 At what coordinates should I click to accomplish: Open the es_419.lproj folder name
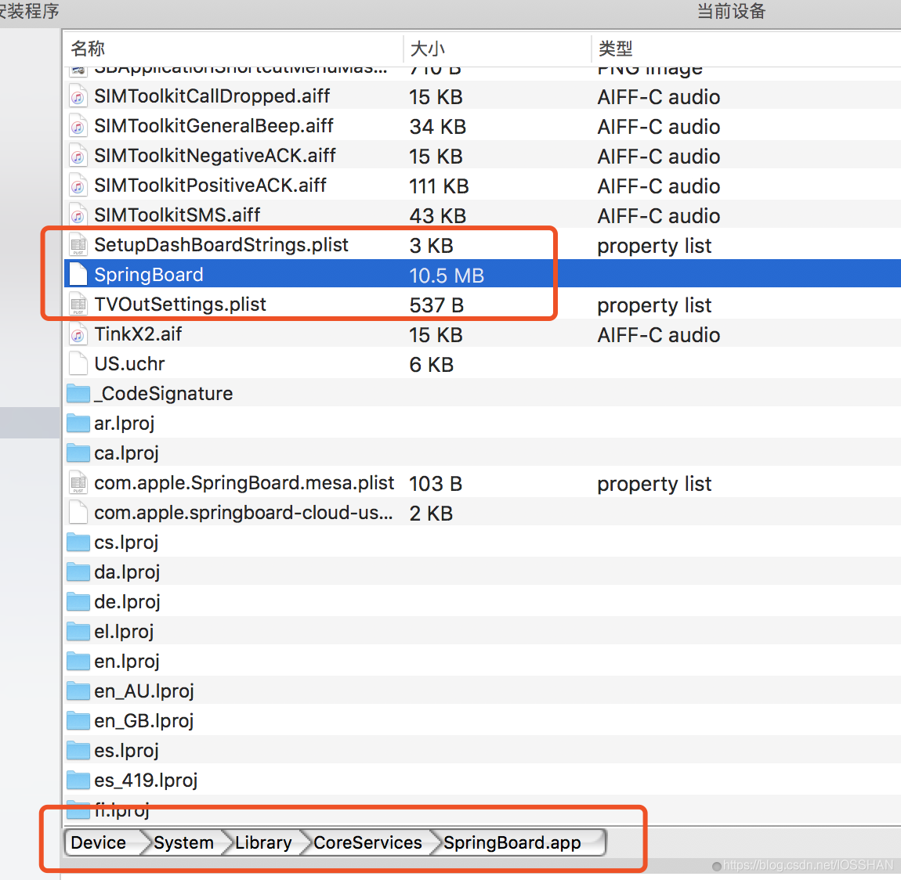point(146,781)
